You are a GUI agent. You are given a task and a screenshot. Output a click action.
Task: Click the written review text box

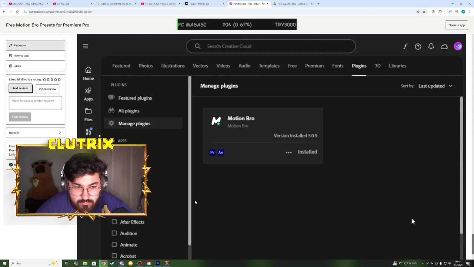click(x=36, y=103)
